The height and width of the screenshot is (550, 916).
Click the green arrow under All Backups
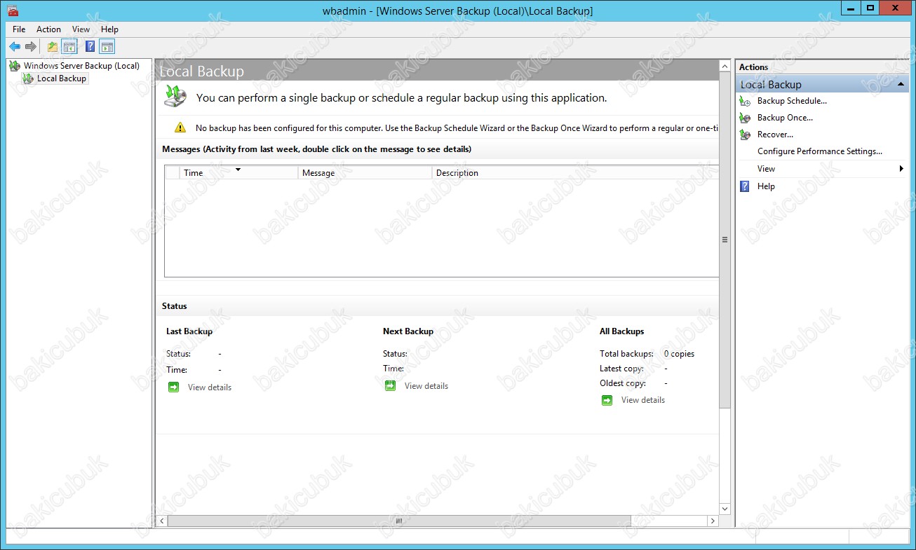point(607,400)
